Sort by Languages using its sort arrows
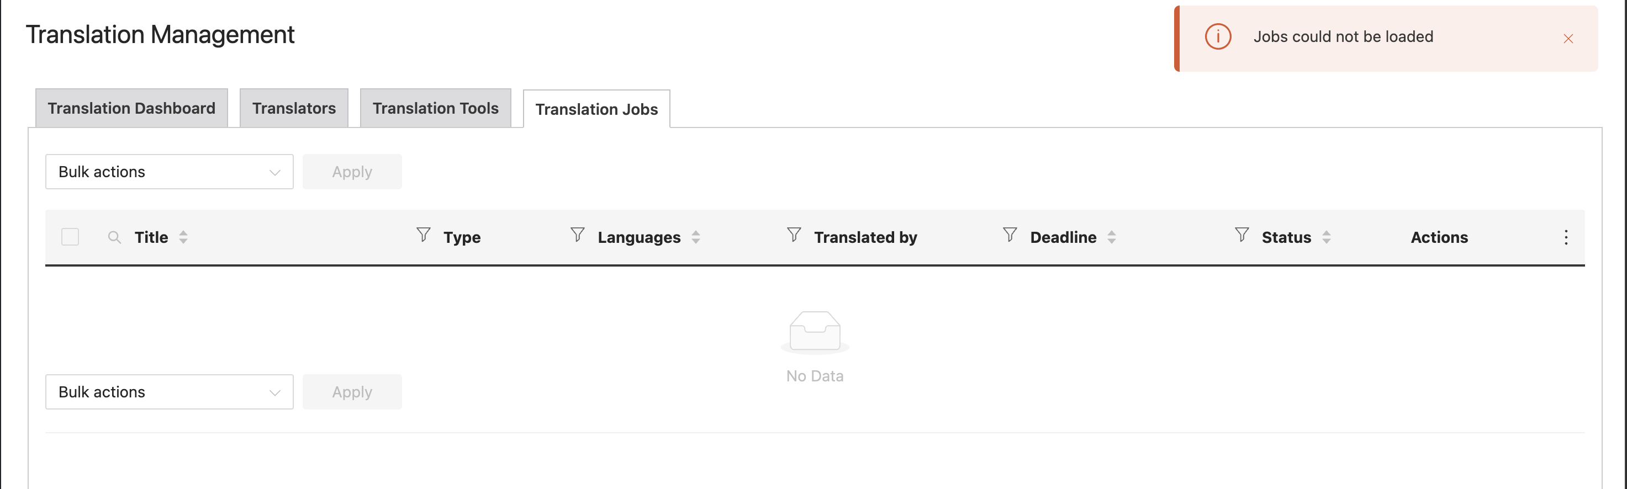Screen dimensions: 1627x489 [695, 237]
